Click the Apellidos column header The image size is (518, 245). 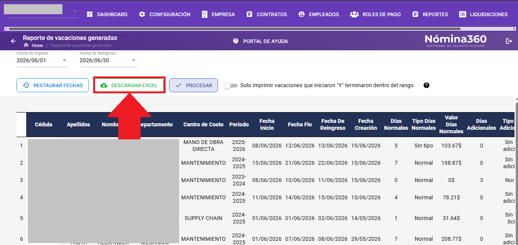tap(79, 124)
